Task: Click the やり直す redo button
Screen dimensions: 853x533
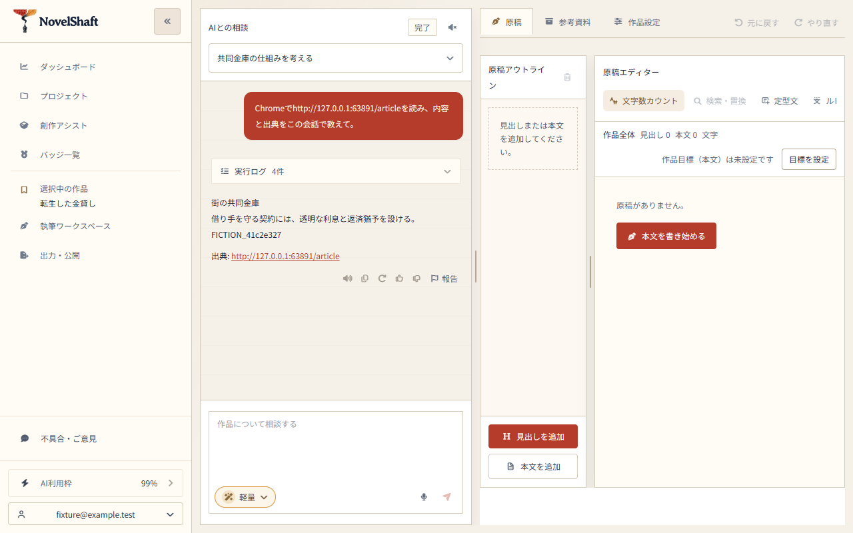Action: [x=816, y=23]
